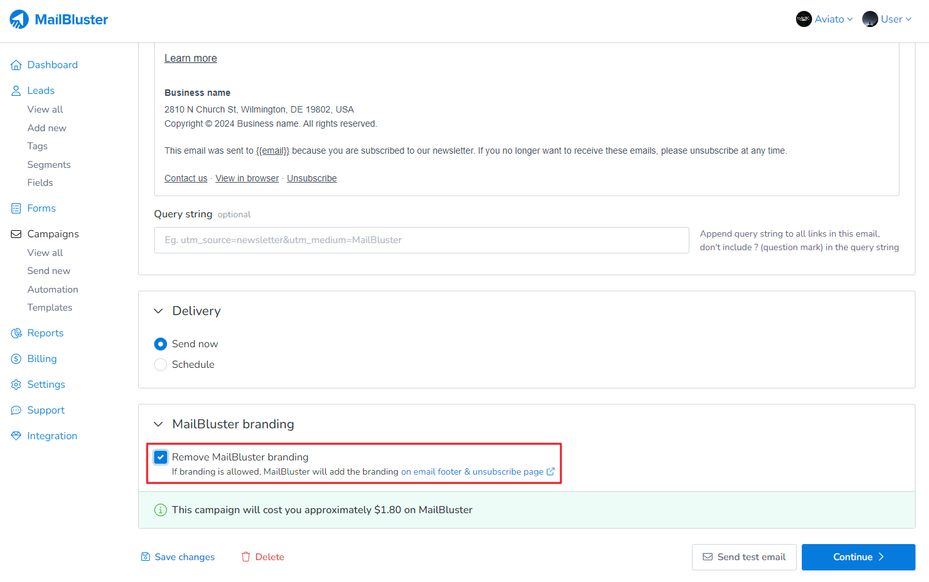Open the Dashboard via its home icon
This screenshot has height=582, width=929.
coord(16,64)
